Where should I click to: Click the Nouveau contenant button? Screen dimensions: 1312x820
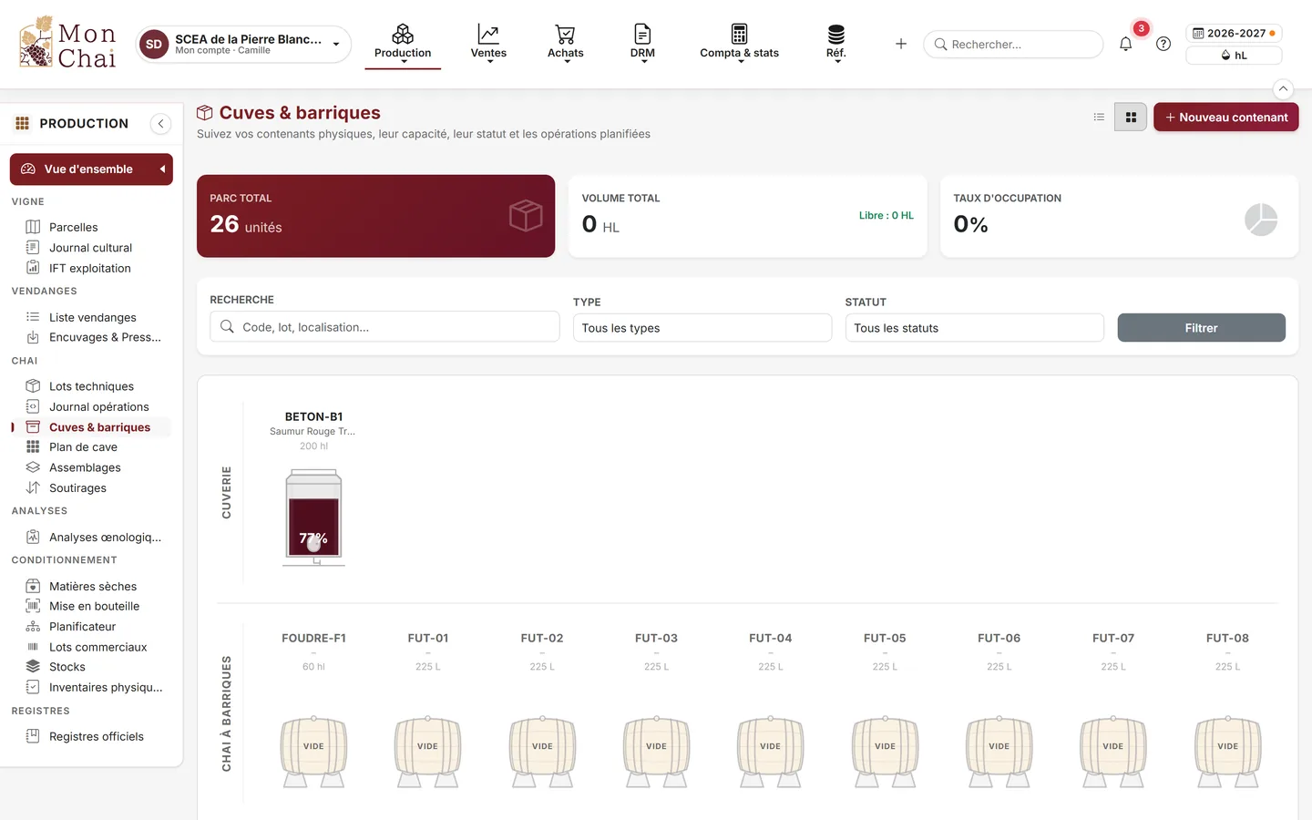coord(1225,117)
